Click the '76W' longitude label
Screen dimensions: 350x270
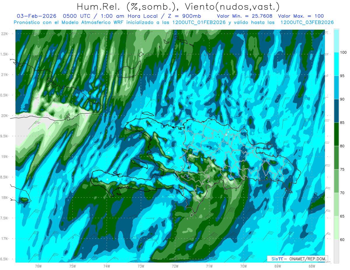point(38,266)
